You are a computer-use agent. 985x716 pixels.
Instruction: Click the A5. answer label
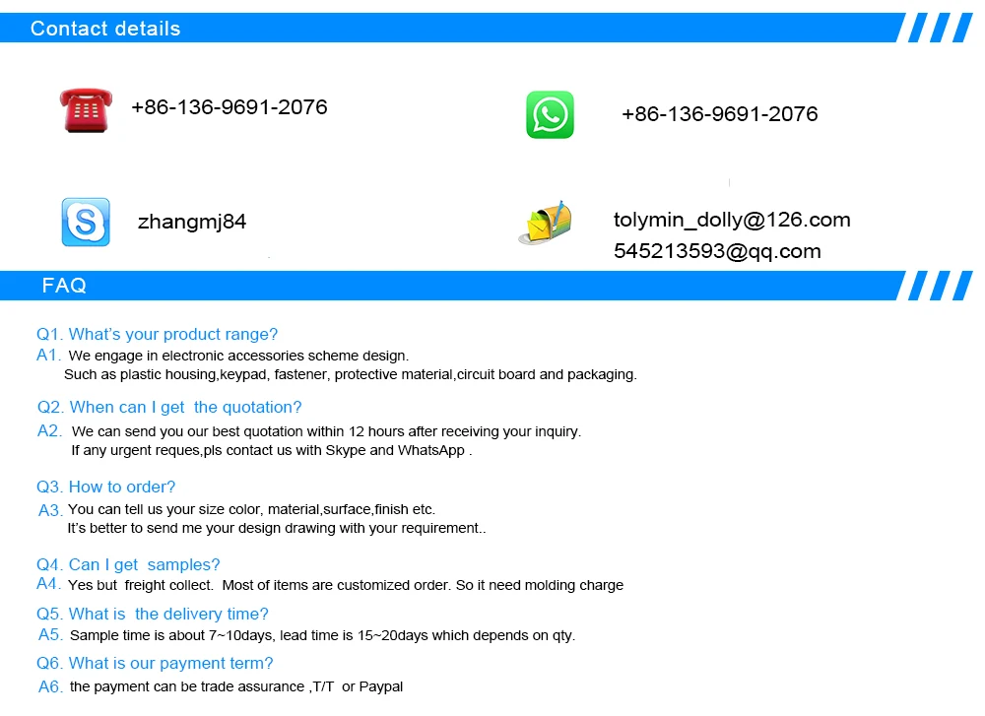[x=50, y=634]
